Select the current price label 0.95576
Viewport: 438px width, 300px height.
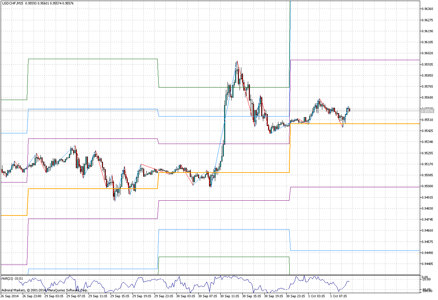click(x=428, y=111)
